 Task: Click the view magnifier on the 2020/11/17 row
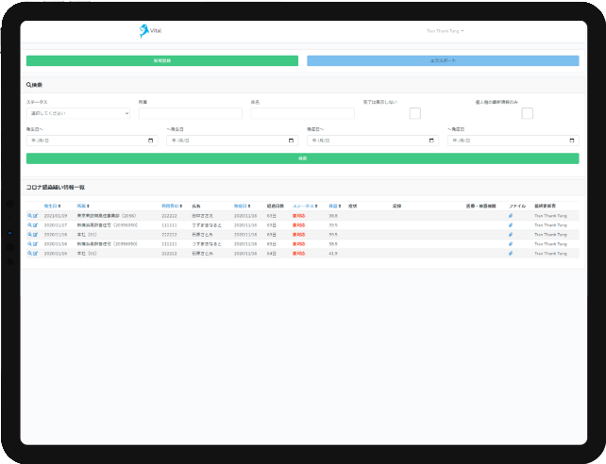pos(29,225)
